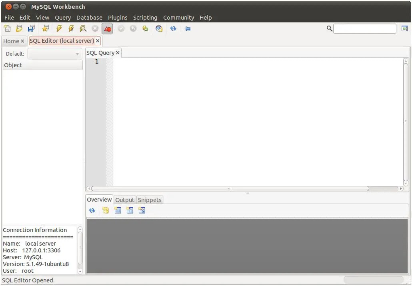412x286 pixels.
Task: Refresh the Overview panel
Action: click(92, 210)
